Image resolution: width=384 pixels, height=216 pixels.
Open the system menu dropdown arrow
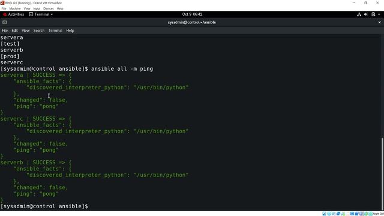coord(379,14)
